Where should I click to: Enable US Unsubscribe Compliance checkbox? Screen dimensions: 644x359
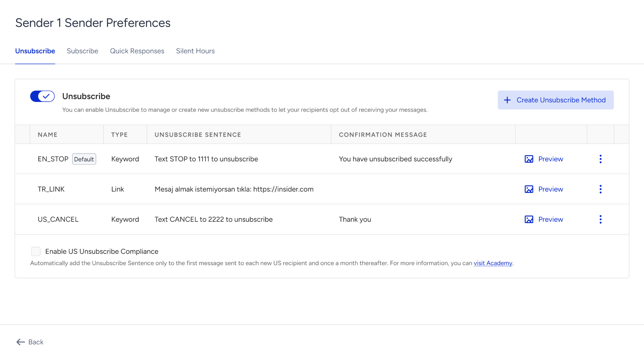pos(36,251)
